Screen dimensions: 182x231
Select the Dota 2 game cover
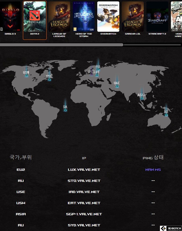35,17
